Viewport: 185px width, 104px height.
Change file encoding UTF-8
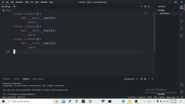pos(149,97)
